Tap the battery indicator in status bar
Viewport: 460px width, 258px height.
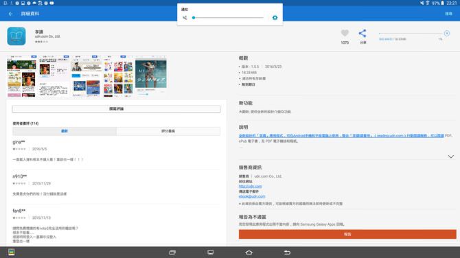pos(442,3)
